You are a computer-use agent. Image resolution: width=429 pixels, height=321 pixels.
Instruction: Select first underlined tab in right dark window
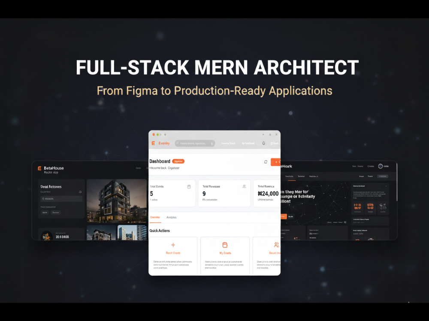[289, 176]
